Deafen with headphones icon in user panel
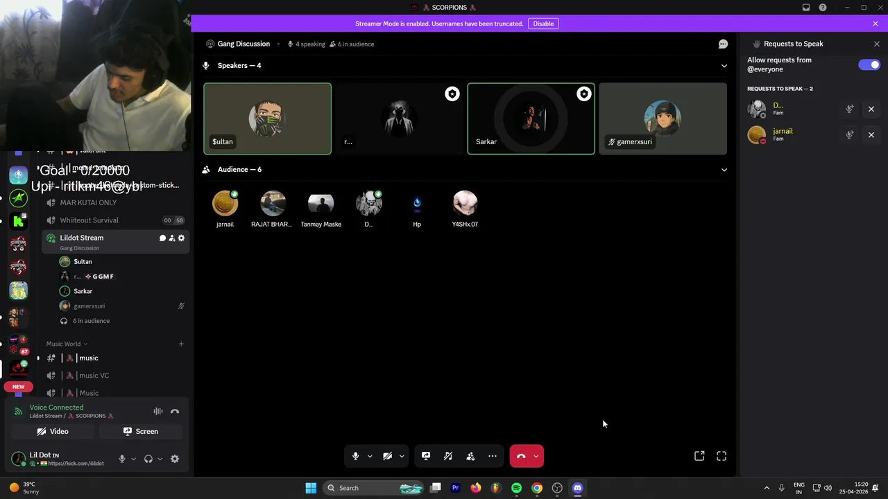The height and width of the screenshot is (499, 888). [x=148, y=459]
